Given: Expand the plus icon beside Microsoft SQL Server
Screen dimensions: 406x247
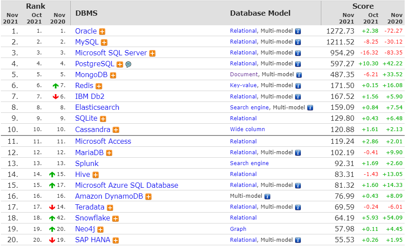Looking at the screenshot, I should tap(152, 53).
